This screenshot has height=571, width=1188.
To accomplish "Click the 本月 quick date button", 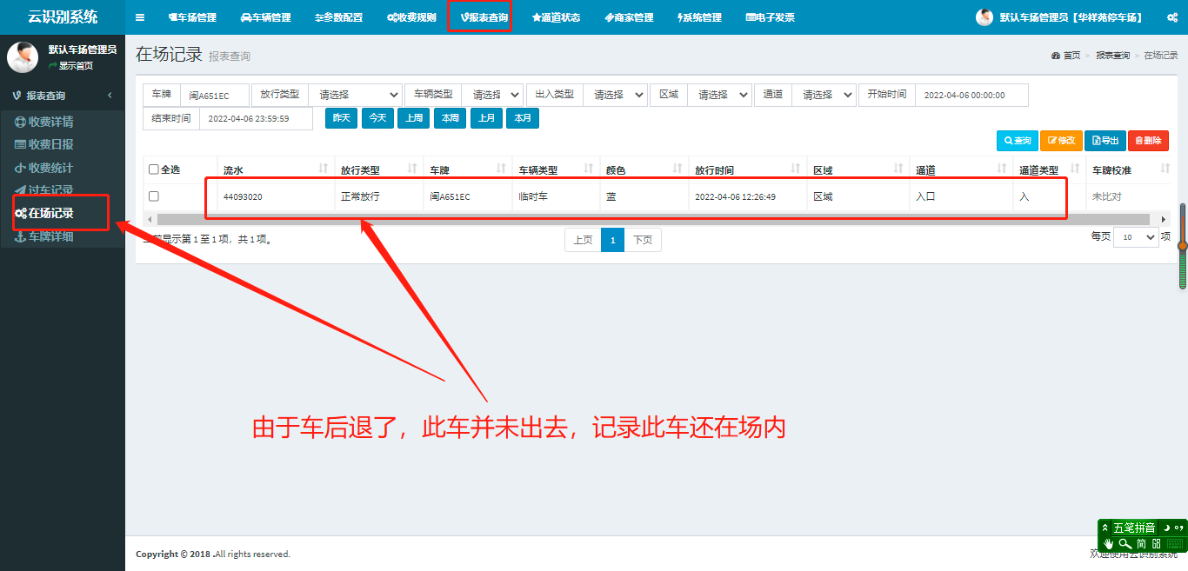I will click(523, 118).
